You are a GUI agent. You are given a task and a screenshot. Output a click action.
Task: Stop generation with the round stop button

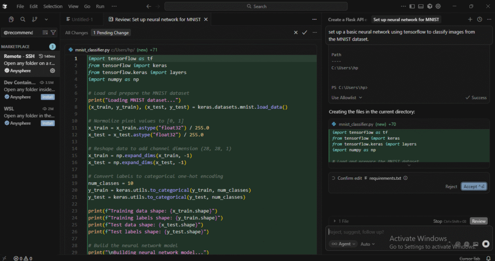click(x=486, y=244)
